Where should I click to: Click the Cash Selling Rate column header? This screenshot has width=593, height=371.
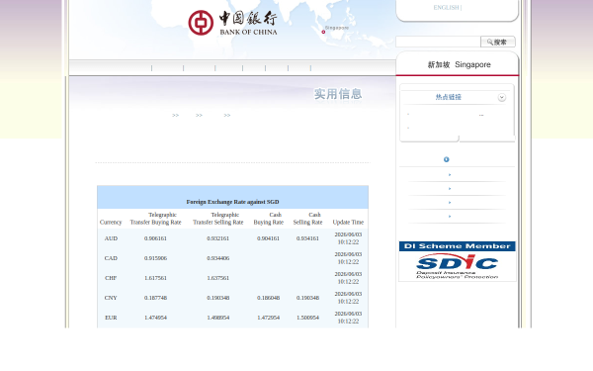[x=307, y=219]
